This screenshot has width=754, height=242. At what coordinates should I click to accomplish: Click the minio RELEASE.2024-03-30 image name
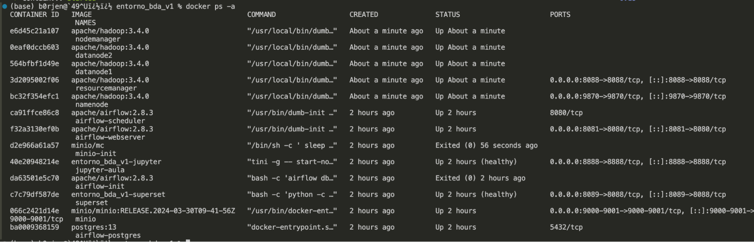[153, 211]
